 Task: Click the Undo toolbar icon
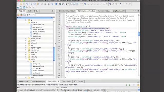pyautogui.click(x=42, y=4)
